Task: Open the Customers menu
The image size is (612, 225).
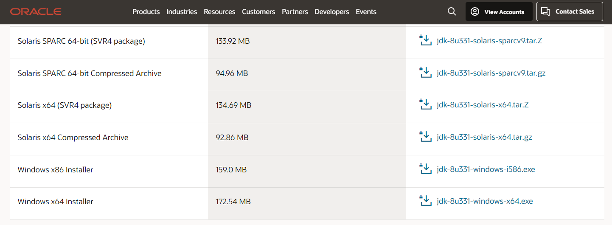Action: (258, 11)
